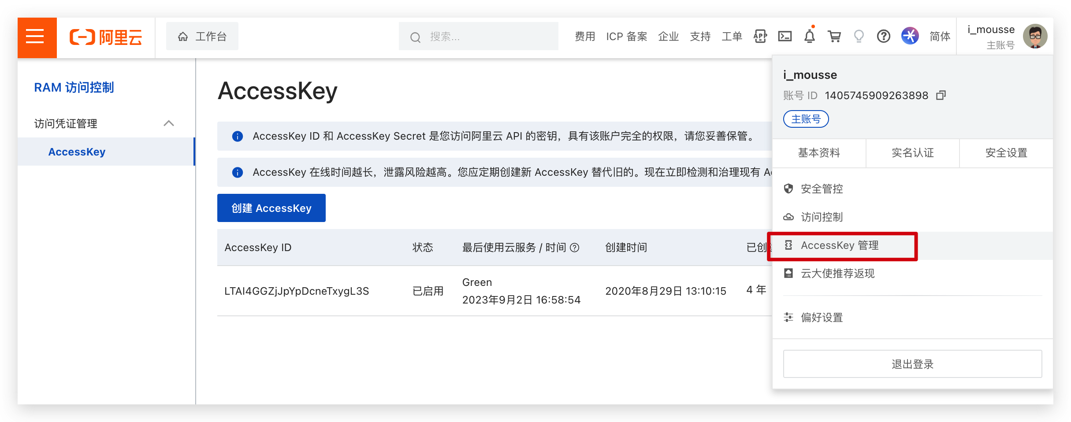Open the 企业 enterprise menu
The image size is (1071, 422).
coord(669,36)
